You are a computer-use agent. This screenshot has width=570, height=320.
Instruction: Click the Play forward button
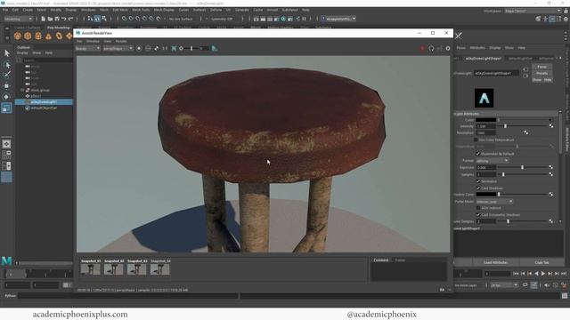[543, 274]
